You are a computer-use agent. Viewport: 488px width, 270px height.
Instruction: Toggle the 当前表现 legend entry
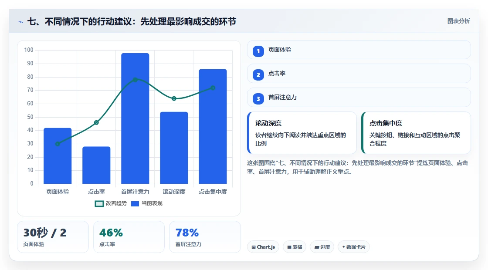click(x=146, y=203)
